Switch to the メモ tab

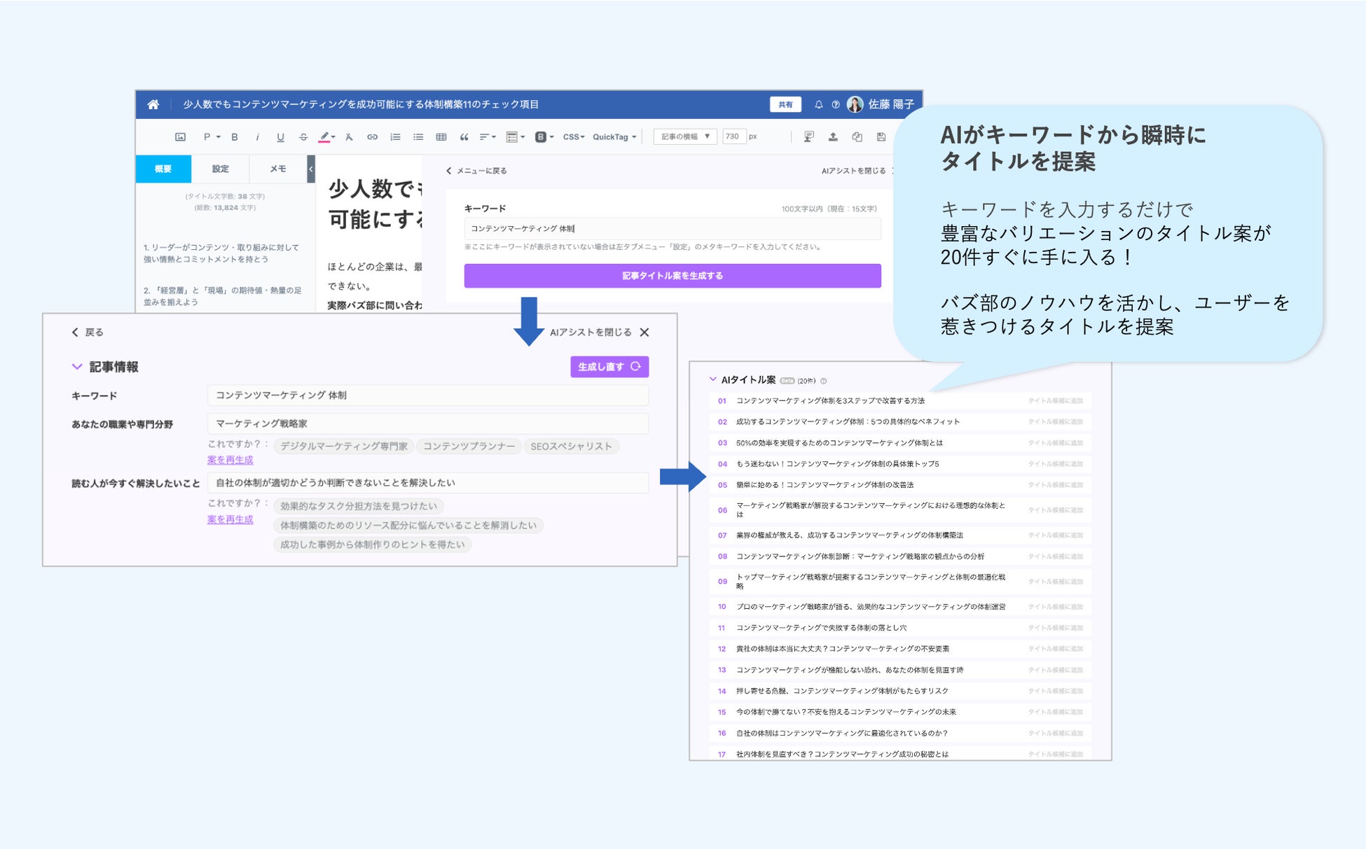(x=278, y=169)
